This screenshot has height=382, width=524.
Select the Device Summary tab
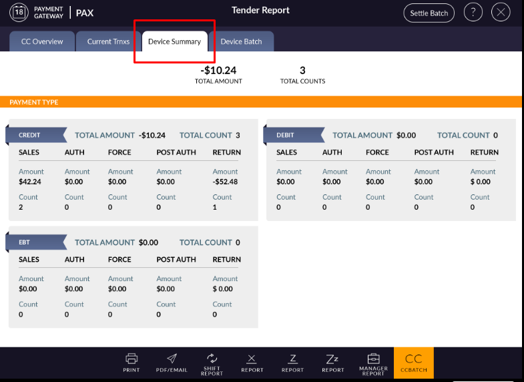(174, 41)
